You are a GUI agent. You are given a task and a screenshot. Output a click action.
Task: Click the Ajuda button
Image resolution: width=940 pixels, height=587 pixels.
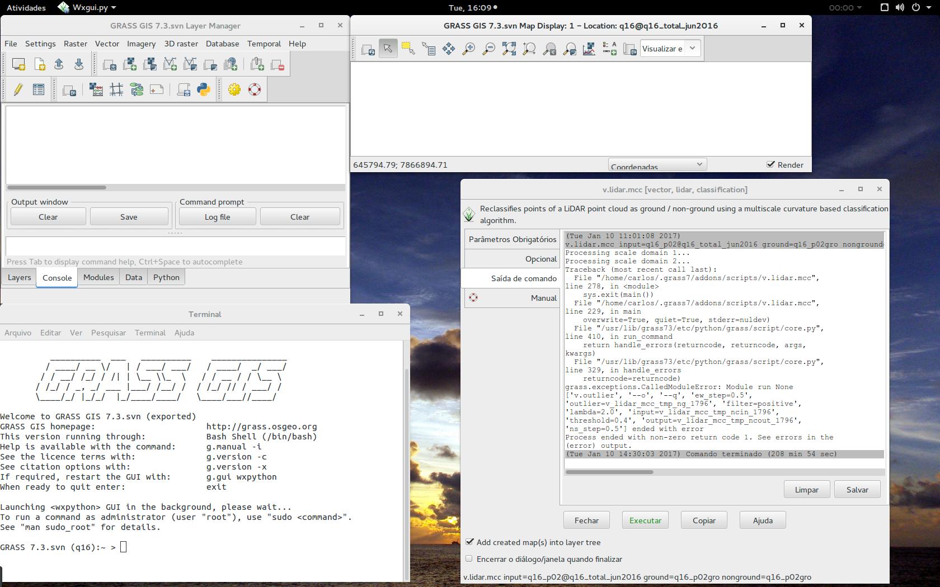(763, 520)
